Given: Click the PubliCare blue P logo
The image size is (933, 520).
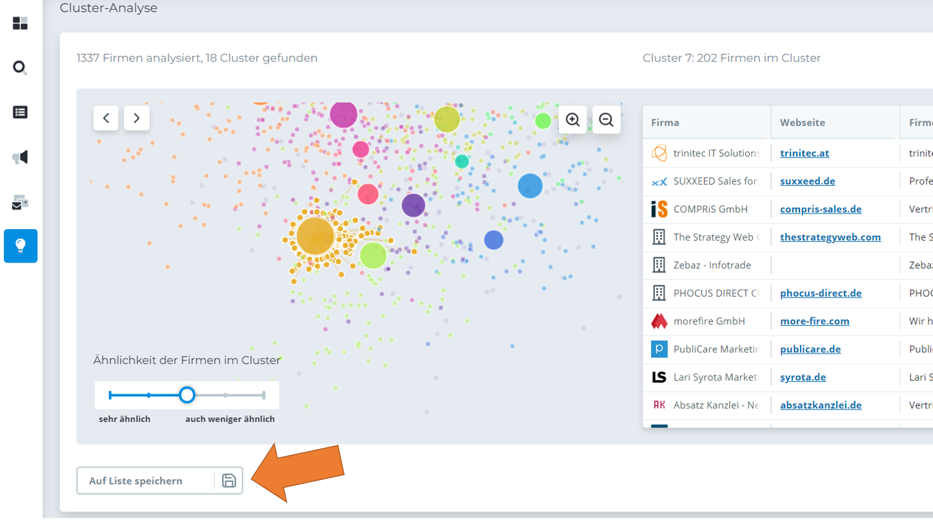Looking at the screenshot, I should coord(659,349).
